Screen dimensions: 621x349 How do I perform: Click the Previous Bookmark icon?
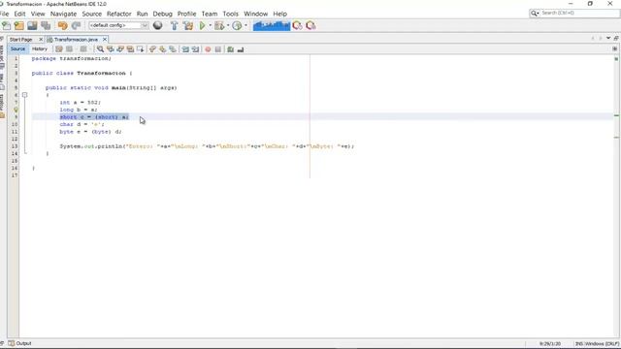152,49
